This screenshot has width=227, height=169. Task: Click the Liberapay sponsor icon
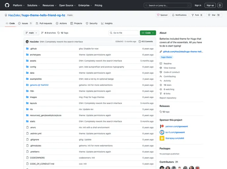162,138
